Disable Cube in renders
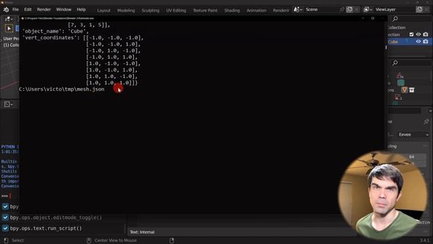 pyautogui.click(x=426, y=41)
